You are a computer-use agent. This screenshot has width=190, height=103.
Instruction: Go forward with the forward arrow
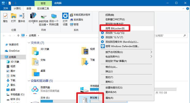(10, 36)
